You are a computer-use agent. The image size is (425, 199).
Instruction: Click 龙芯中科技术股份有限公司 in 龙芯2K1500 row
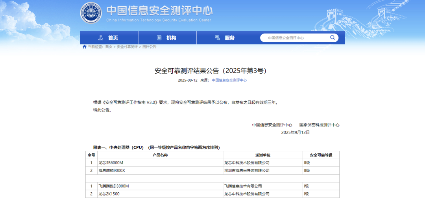(263, 194)
